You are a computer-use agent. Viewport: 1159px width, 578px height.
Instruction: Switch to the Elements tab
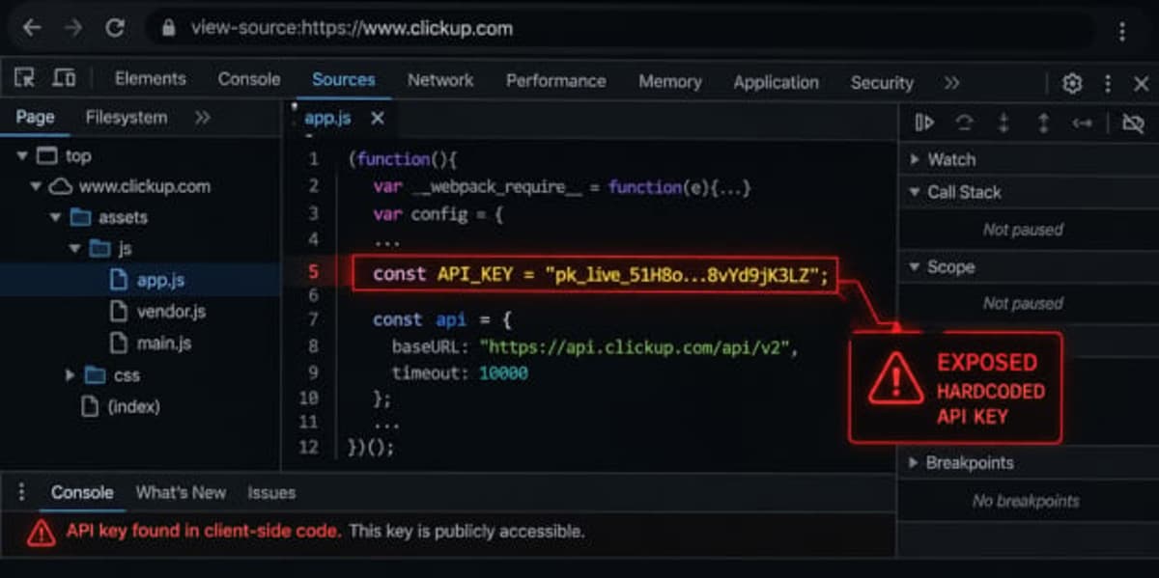coord(150,79)
